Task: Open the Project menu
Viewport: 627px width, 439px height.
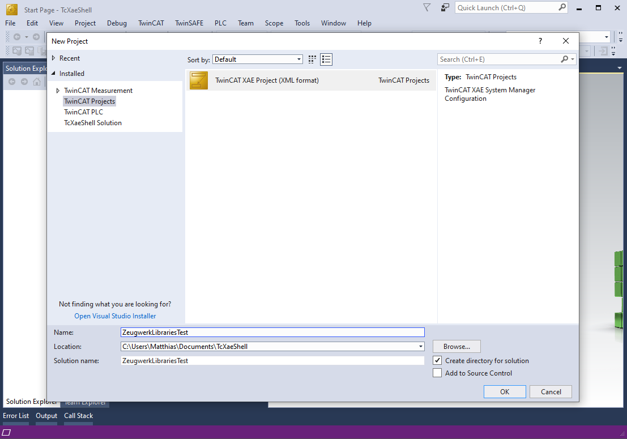Action: (x=85, y=23)
